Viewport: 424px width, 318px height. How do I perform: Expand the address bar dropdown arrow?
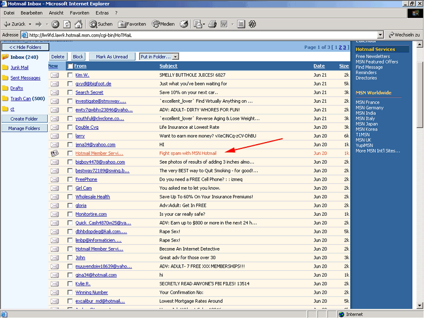point(381,35)
